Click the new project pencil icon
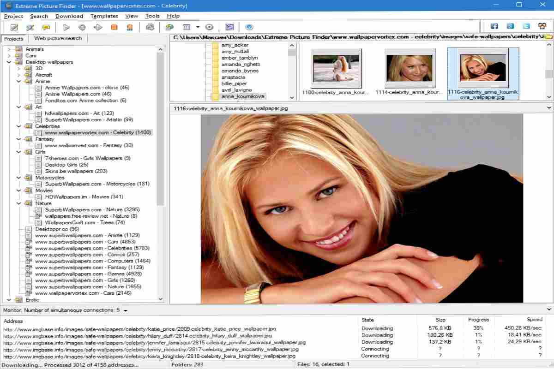Viewport: 554px width, 369px height. click(x=14, y=28)
